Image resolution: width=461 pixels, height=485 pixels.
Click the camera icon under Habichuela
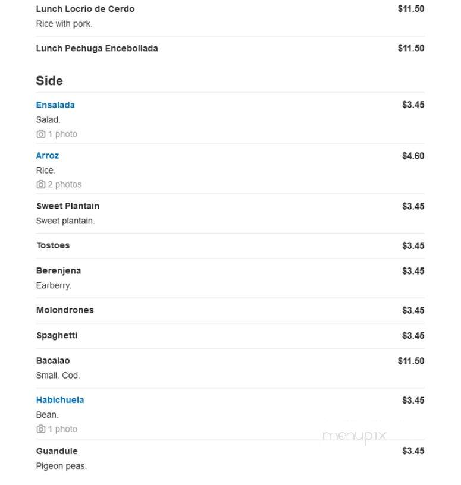[41, 429]
